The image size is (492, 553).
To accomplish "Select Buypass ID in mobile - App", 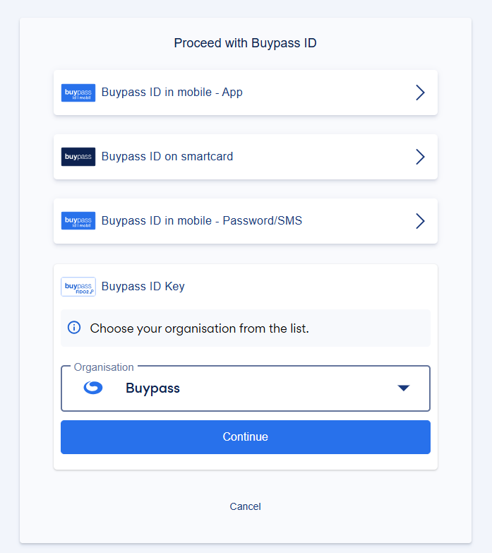I will point(172,93).
